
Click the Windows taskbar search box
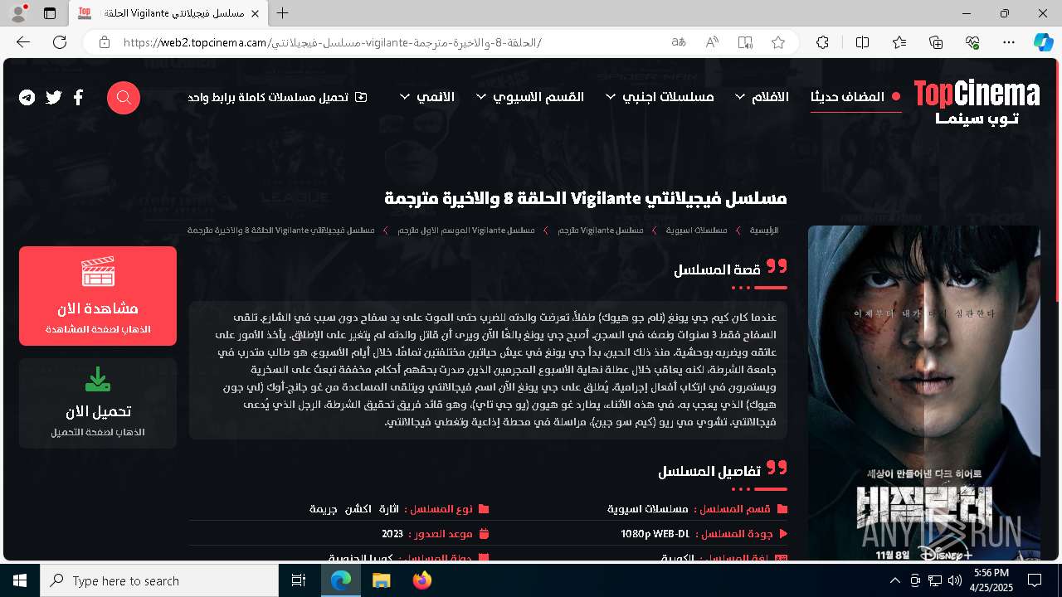click(159, 580)
